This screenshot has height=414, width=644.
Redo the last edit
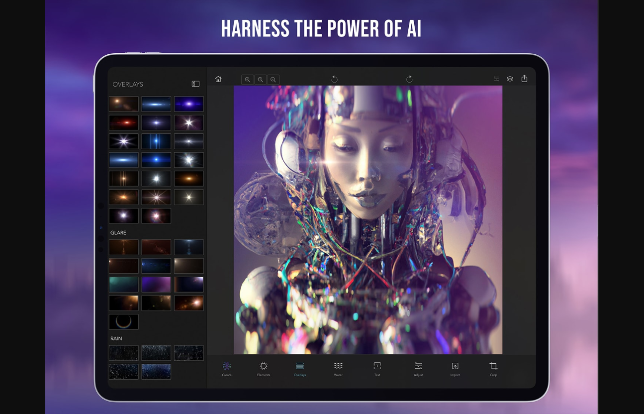[409, 79]
